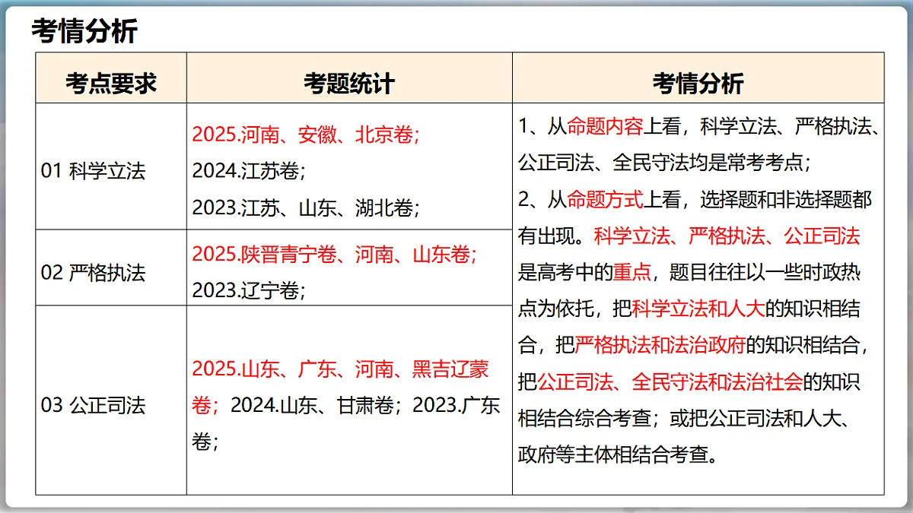The image size is (913, 513).
Task: Click the red 2025.山东、广东、河南、黑吉辽蒙 line
Action: point(340,370)
